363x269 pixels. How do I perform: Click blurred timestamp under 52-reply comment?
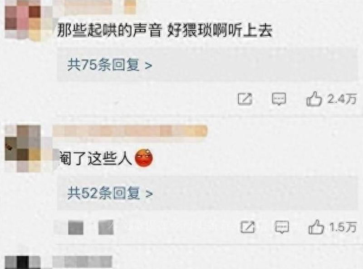84,227
